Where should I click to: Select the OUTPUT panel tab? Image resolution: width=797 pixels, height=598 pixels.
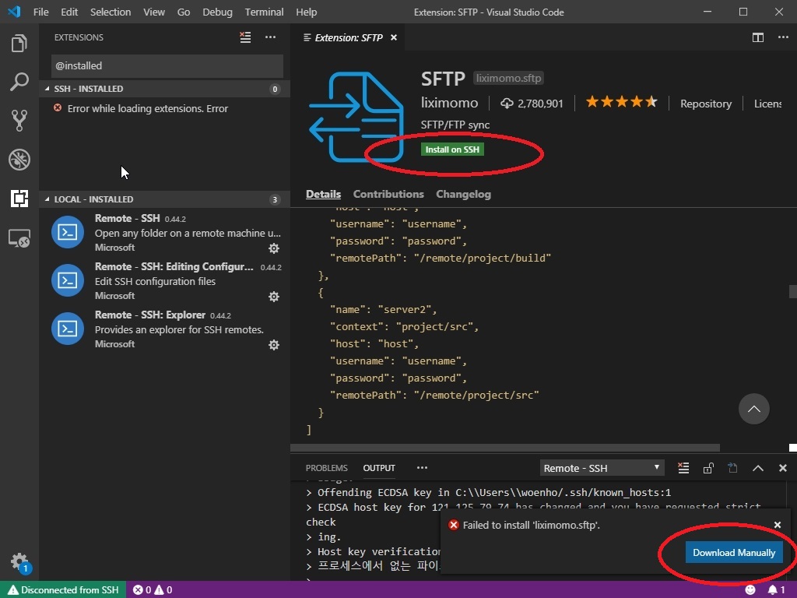point(379,468)
